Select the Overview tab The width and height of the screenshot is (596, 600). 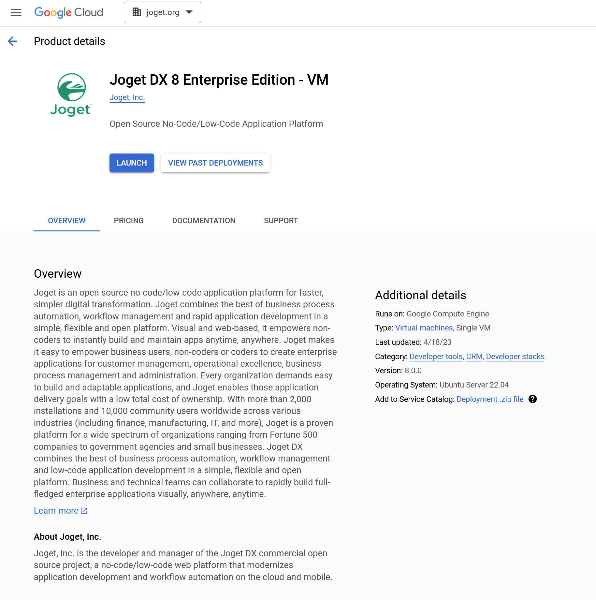66,221
